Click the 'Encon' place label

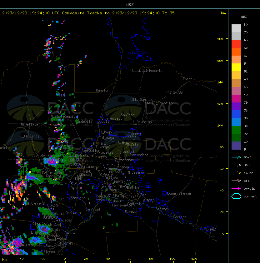point(187,79)
